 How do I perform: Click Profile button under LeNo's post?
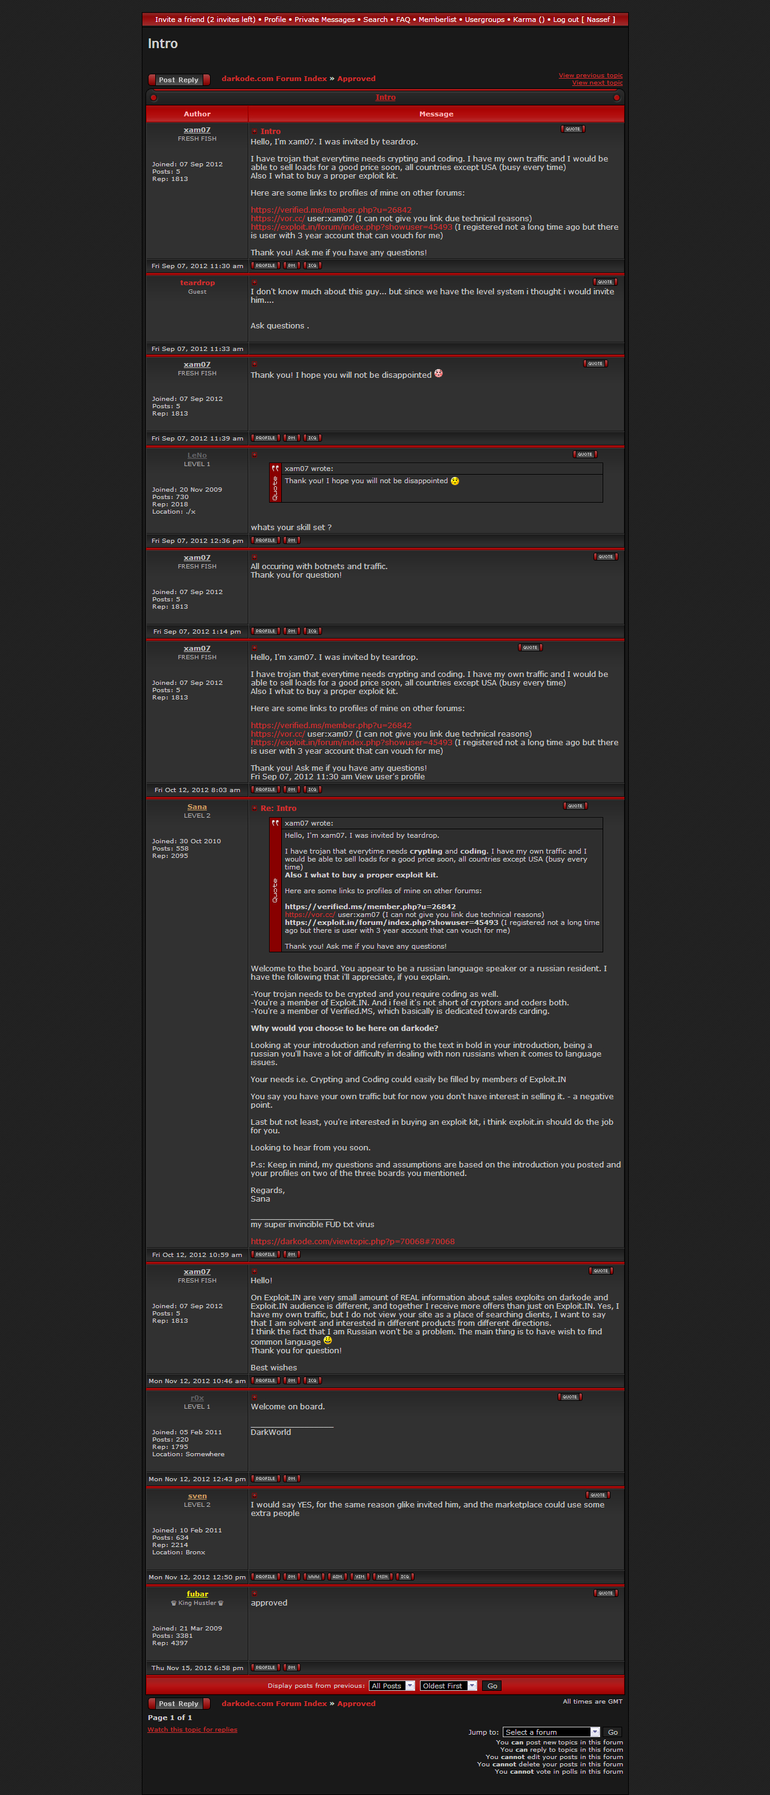[265, 540]
